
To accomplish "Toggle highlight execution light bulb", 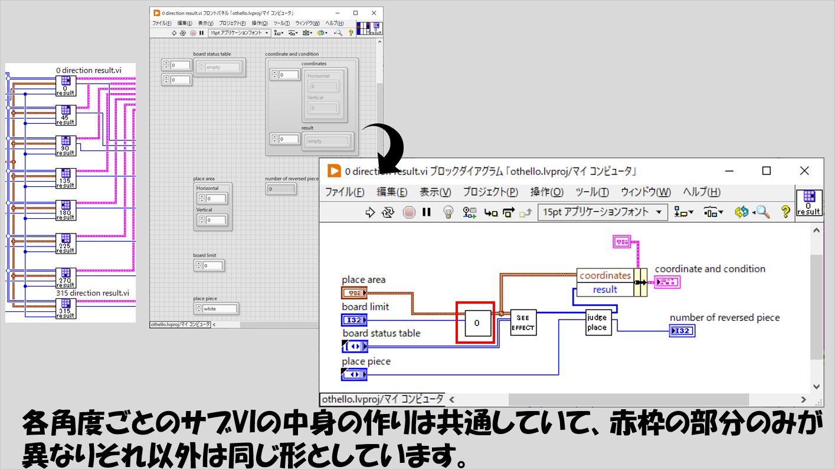I will pyautogui.click(x=448, y=212).
